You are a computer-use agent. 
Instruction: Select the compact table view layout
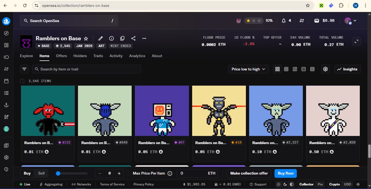tap(312, 69)
